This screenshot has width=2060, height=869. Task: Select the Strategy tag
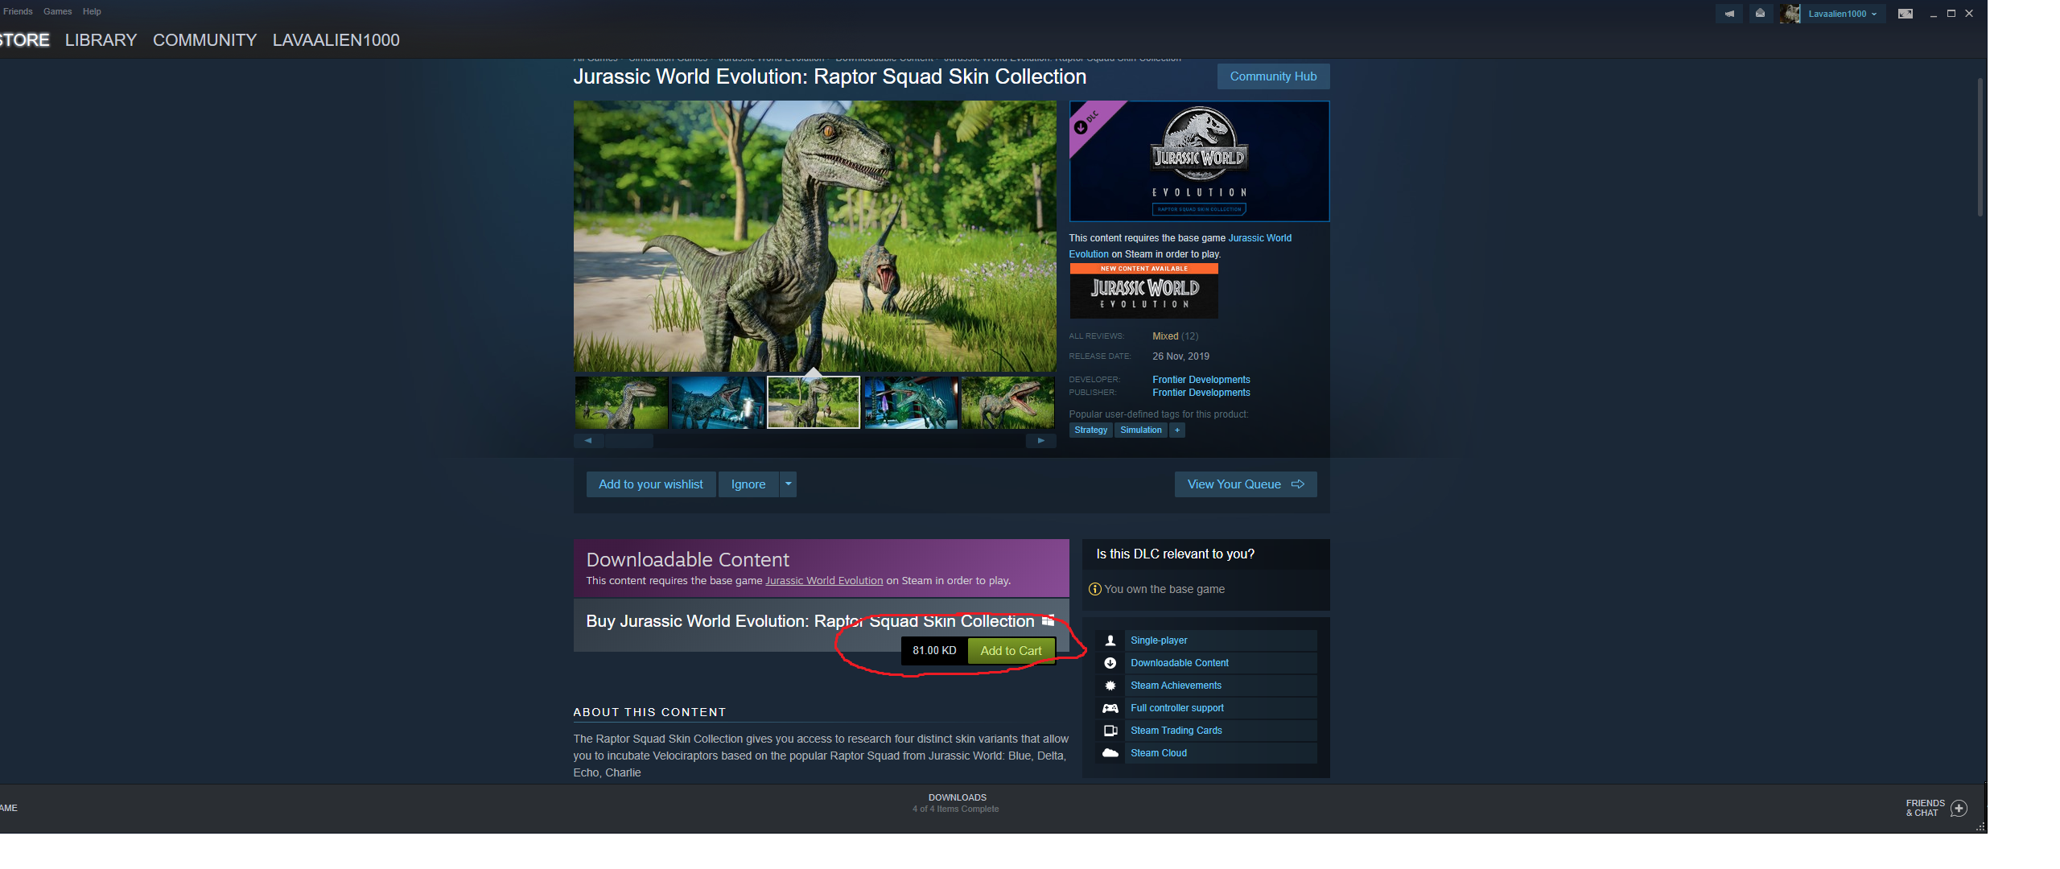coord(1090,430)
